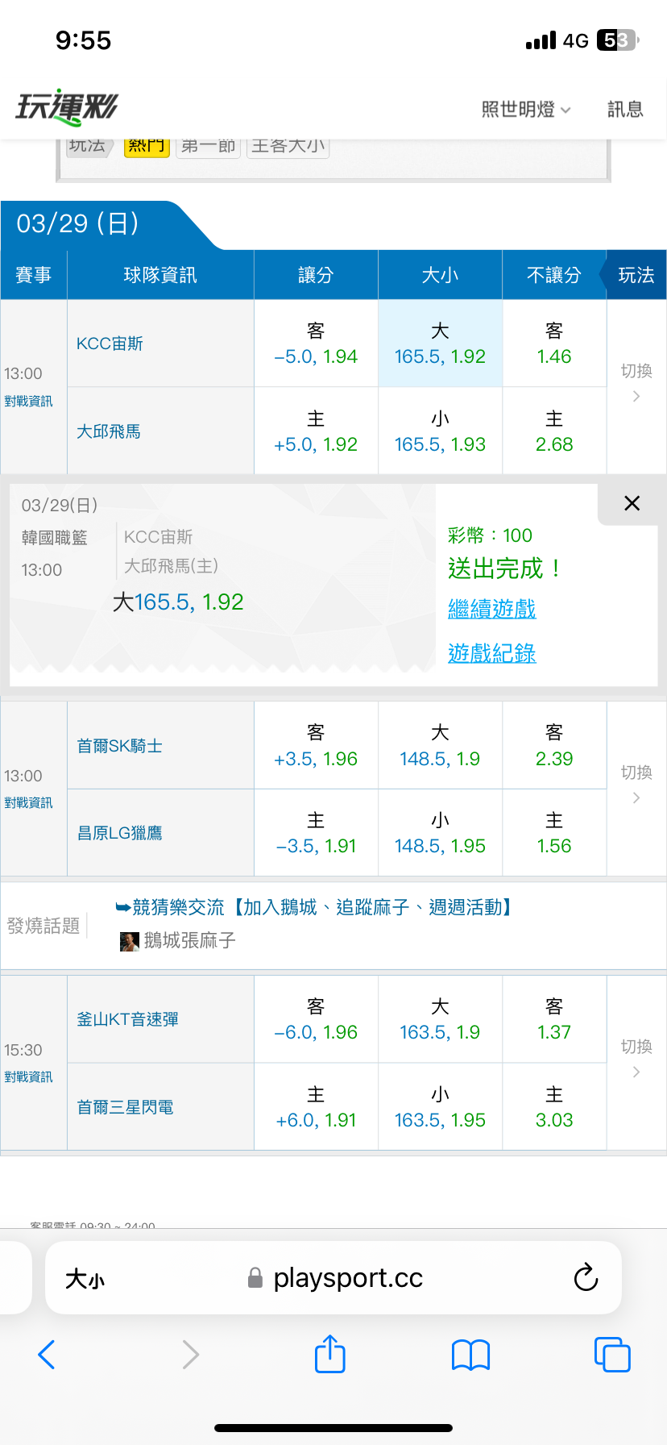The image size is (667, 1445).
Task: Tap the 玩運彩 logo
Action: pos(68,106)
